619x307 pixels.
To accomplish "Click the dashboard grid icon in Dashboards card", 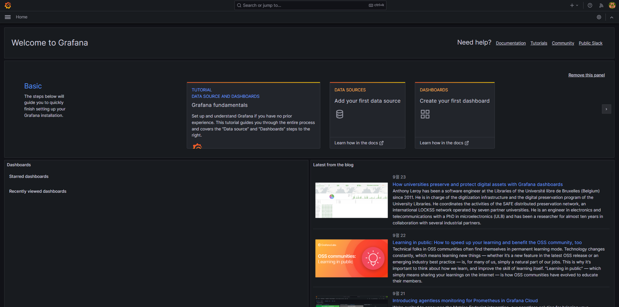I will tap(425, 114).
